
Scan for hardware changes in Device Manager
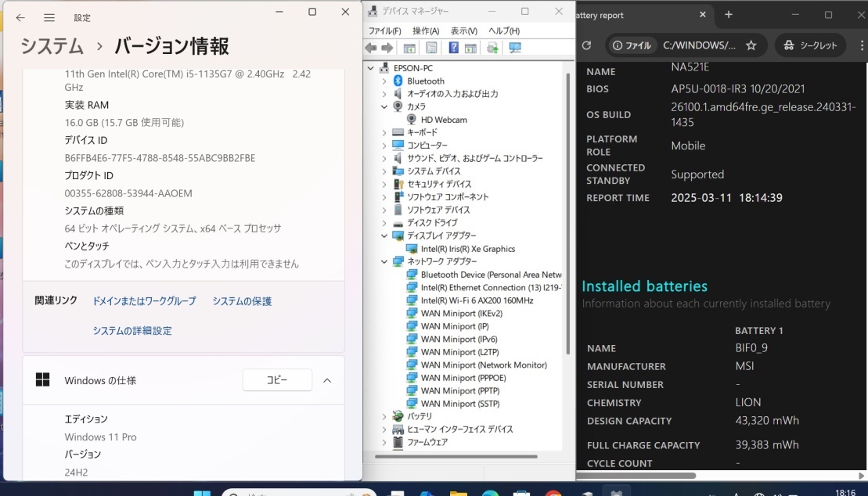point(514,48)
